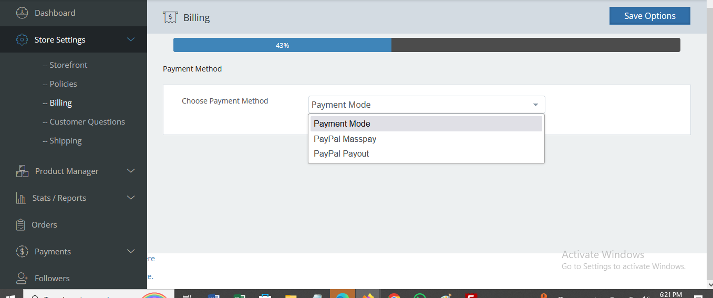This screenshot has height=298, width=713.
Task: Click the Followers person icon
Action: (x=22, y=278)
